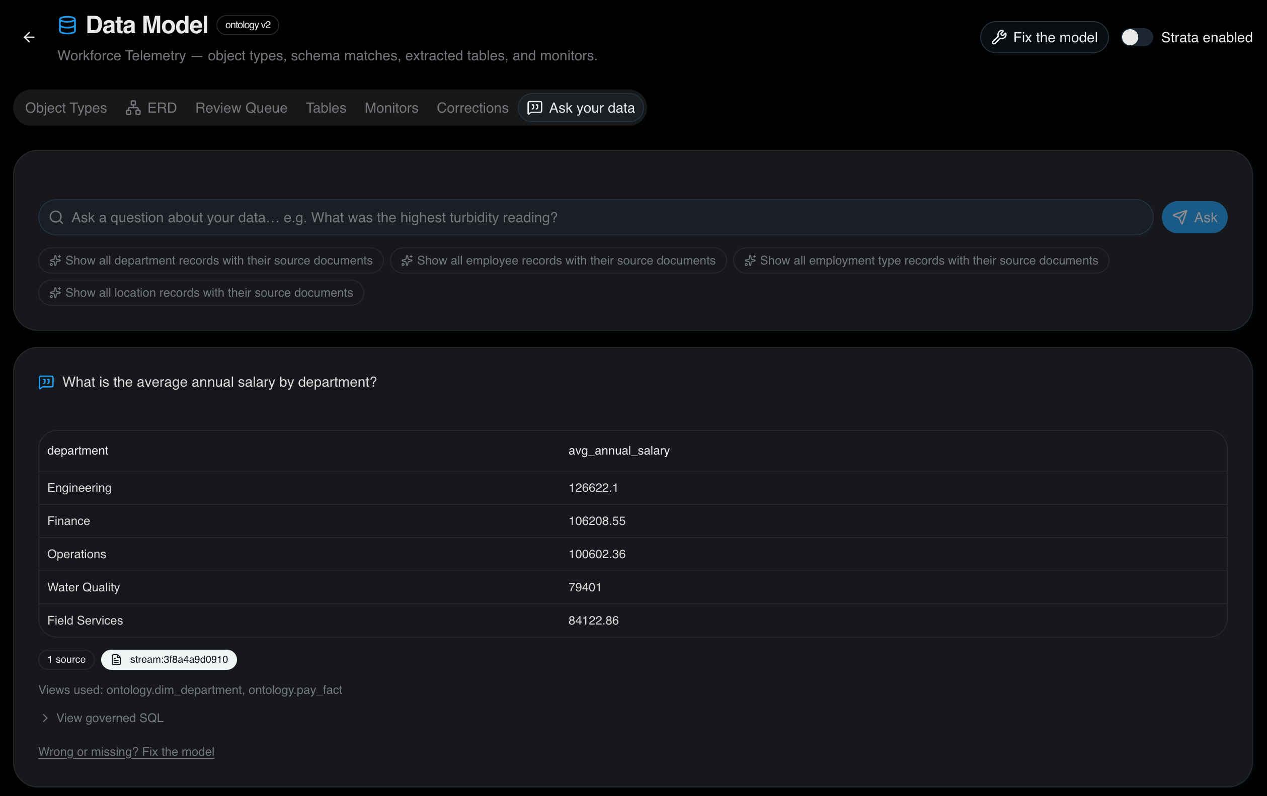Screen dimensions: 1267x796
Task: Click the Views used text line
Action: [x=190, y=690]
